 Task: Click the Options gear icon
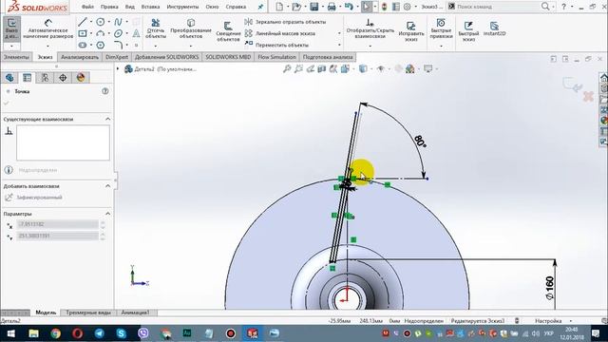point(408,7)
